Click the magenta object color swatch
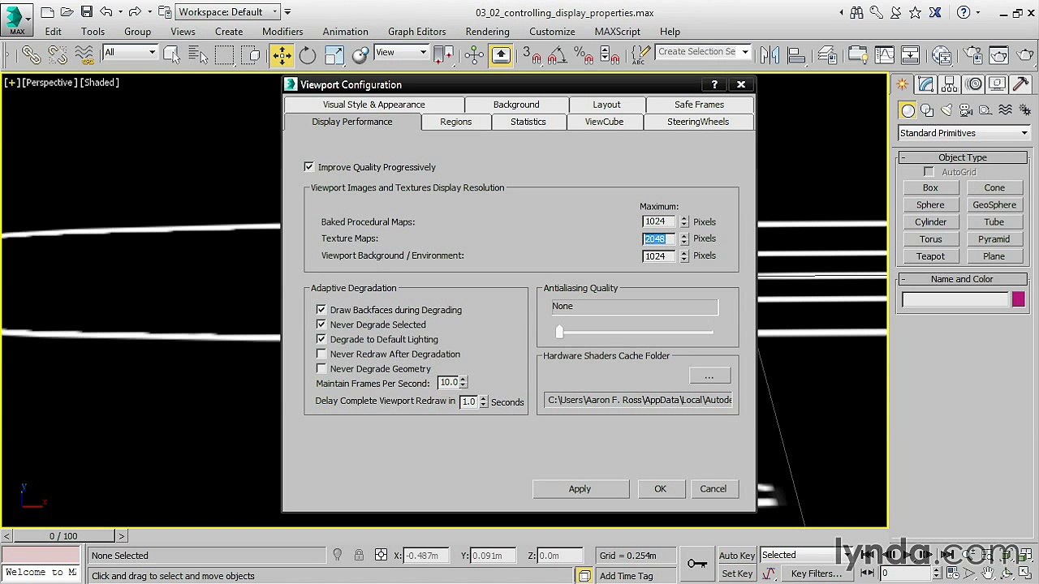Viewport: 1039px width, 584px height. 1019,300
